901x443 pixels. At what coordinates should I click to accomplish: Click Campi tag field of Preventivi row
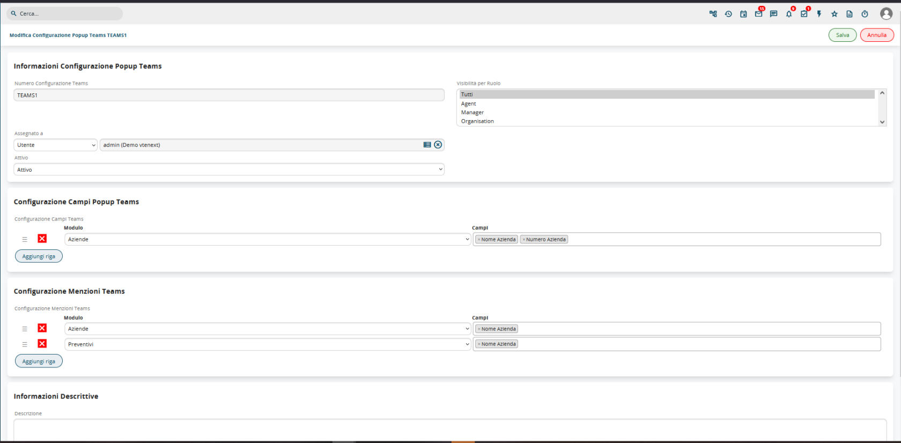[677, 344]
